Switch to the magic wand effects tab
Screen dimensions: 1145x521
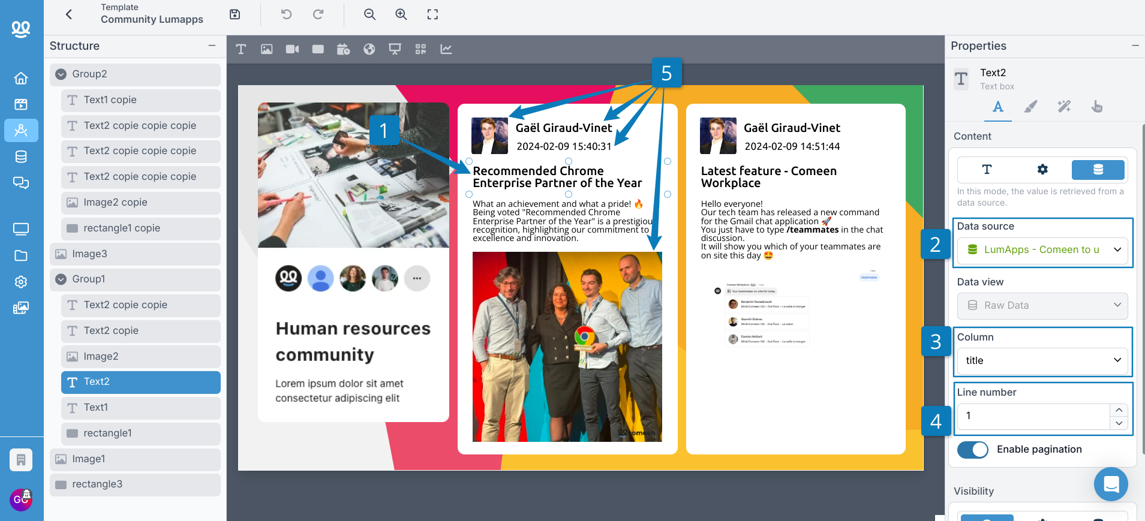click(x=1064, y=107)
